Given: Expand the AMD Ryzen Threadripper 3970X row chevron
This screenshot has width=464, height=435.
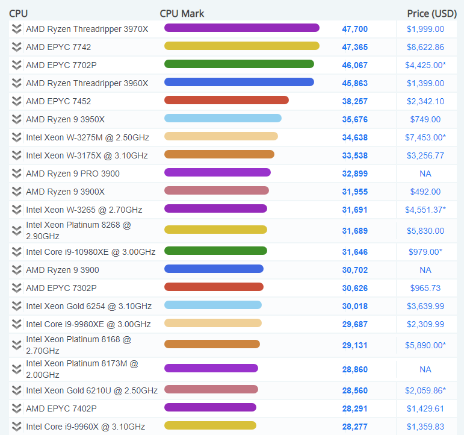Looking at the screenshot, I should [17, 29].
